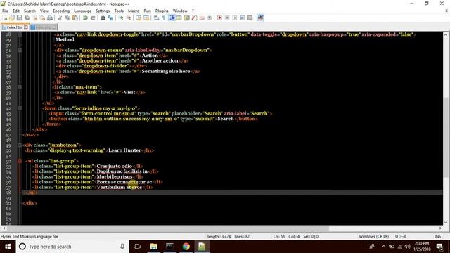Image resolution: width=450 pixels, height=253 pixels.
Task: Click the scroll-up arrow of vertical scrollbar
Action: coord(446,34)
